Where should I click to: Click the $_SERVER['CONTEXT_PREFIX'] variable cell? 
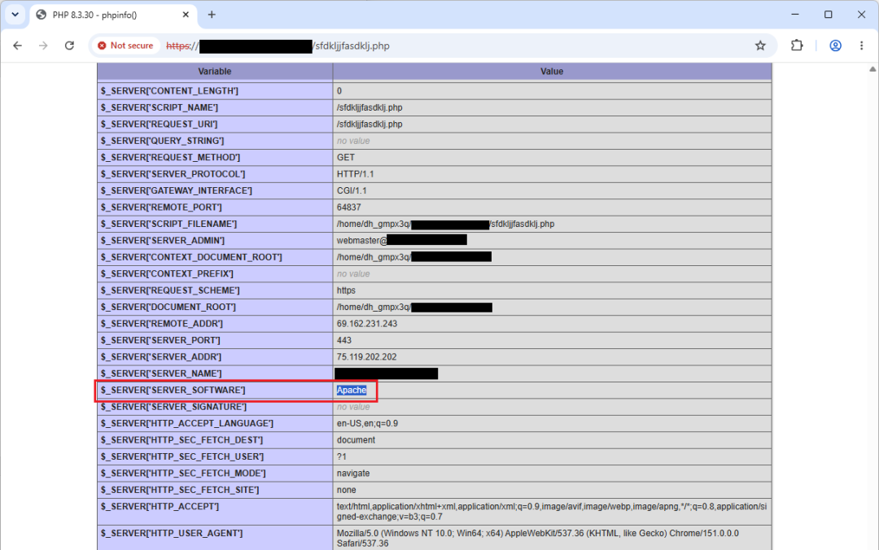[215, 273]
